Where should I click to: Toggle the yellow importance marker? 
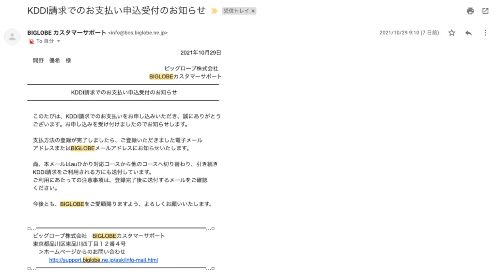tap(214, 11)
